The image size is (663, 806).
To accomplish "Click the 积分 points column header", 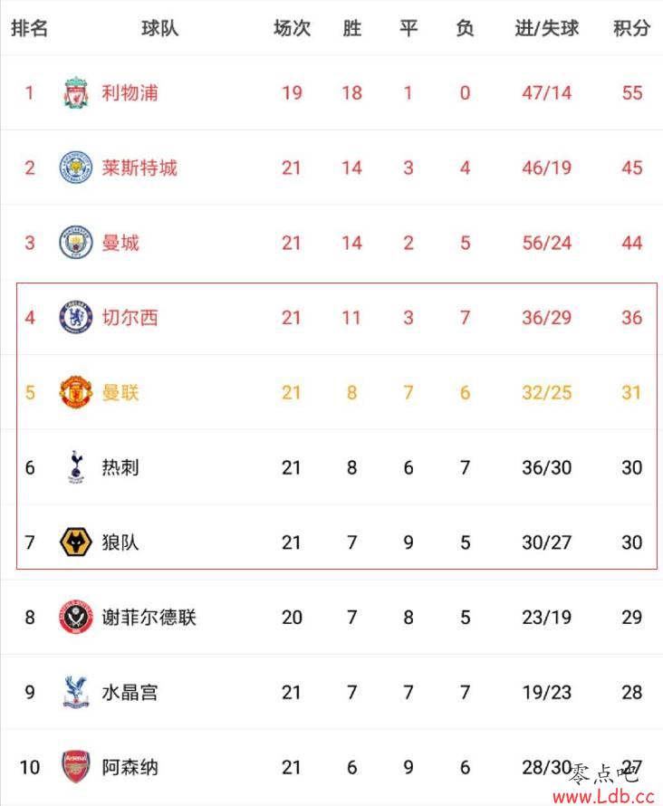I will (631, 28).
